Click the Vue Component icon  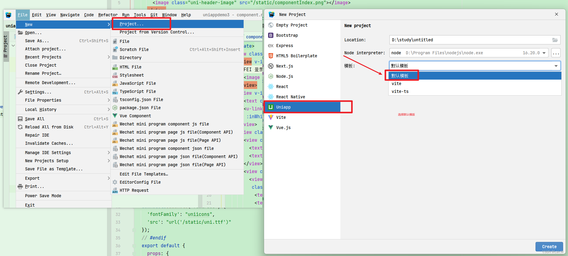click(x=115, y=116)
